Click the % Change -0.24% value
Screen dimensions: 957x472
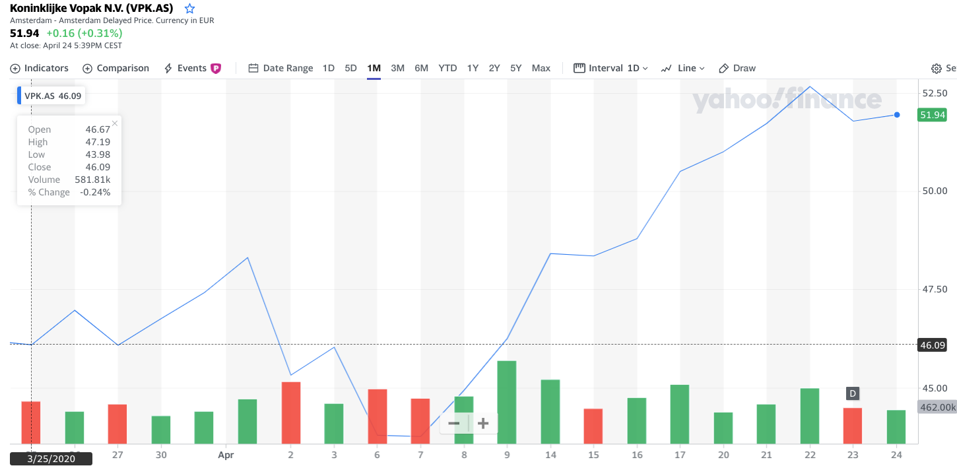click(96, 192)
